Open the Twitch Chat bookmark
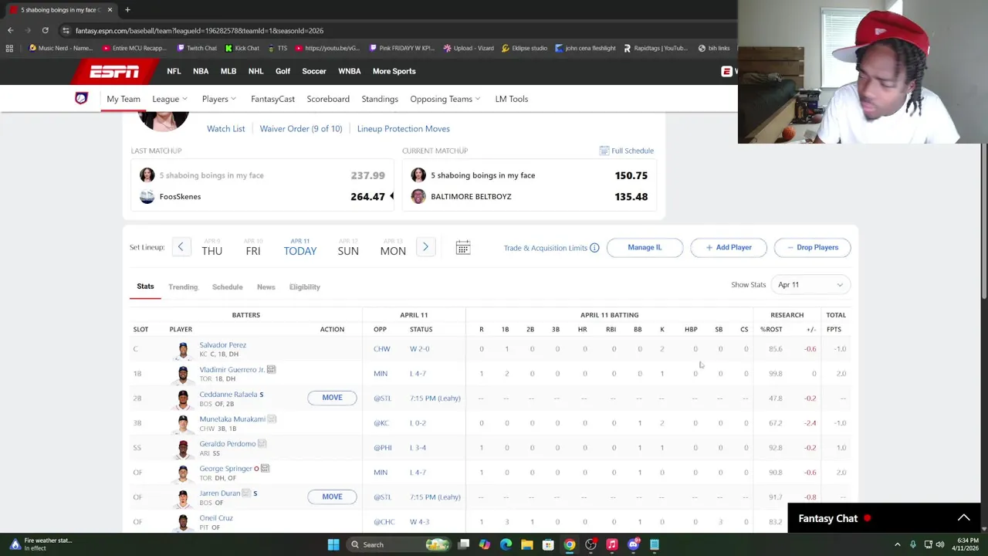The width and height of the screenshot is (988, 556). coord(196,48)
